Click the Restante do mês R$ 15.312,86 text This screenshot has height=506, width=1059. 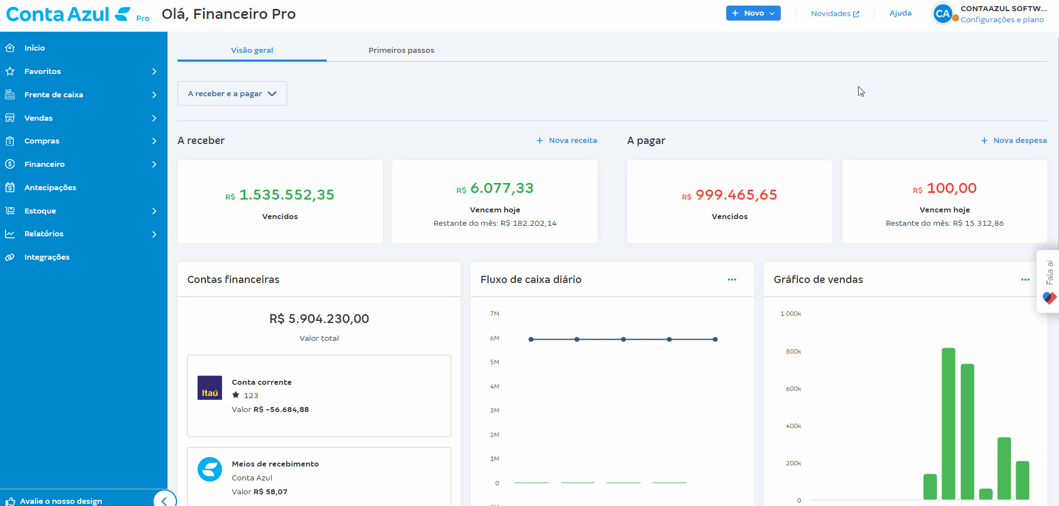[x=945, y=223]
